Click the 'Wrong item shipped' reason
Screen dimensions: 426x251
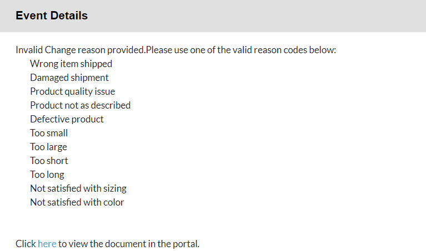tap(71, 64)
